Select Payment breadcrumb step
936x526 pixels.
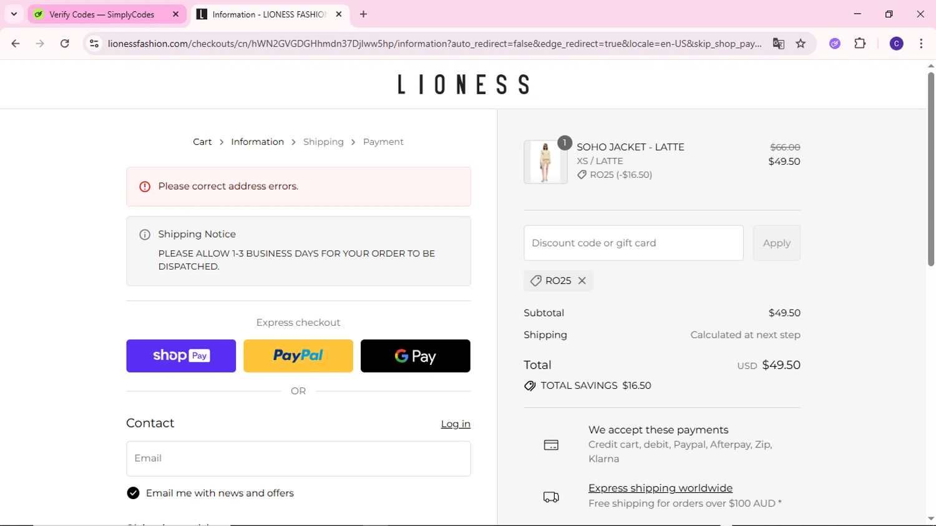383,142
